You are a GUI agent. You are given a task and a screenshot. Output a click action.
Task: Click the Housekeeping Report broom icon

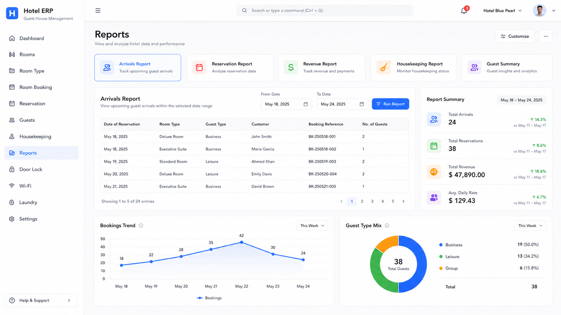[x=384, y=67]
